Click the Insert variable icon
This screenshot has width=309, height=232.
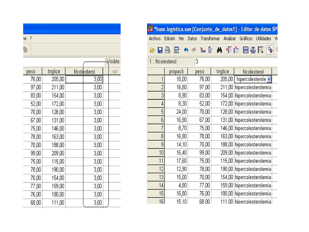pos(236,50)
